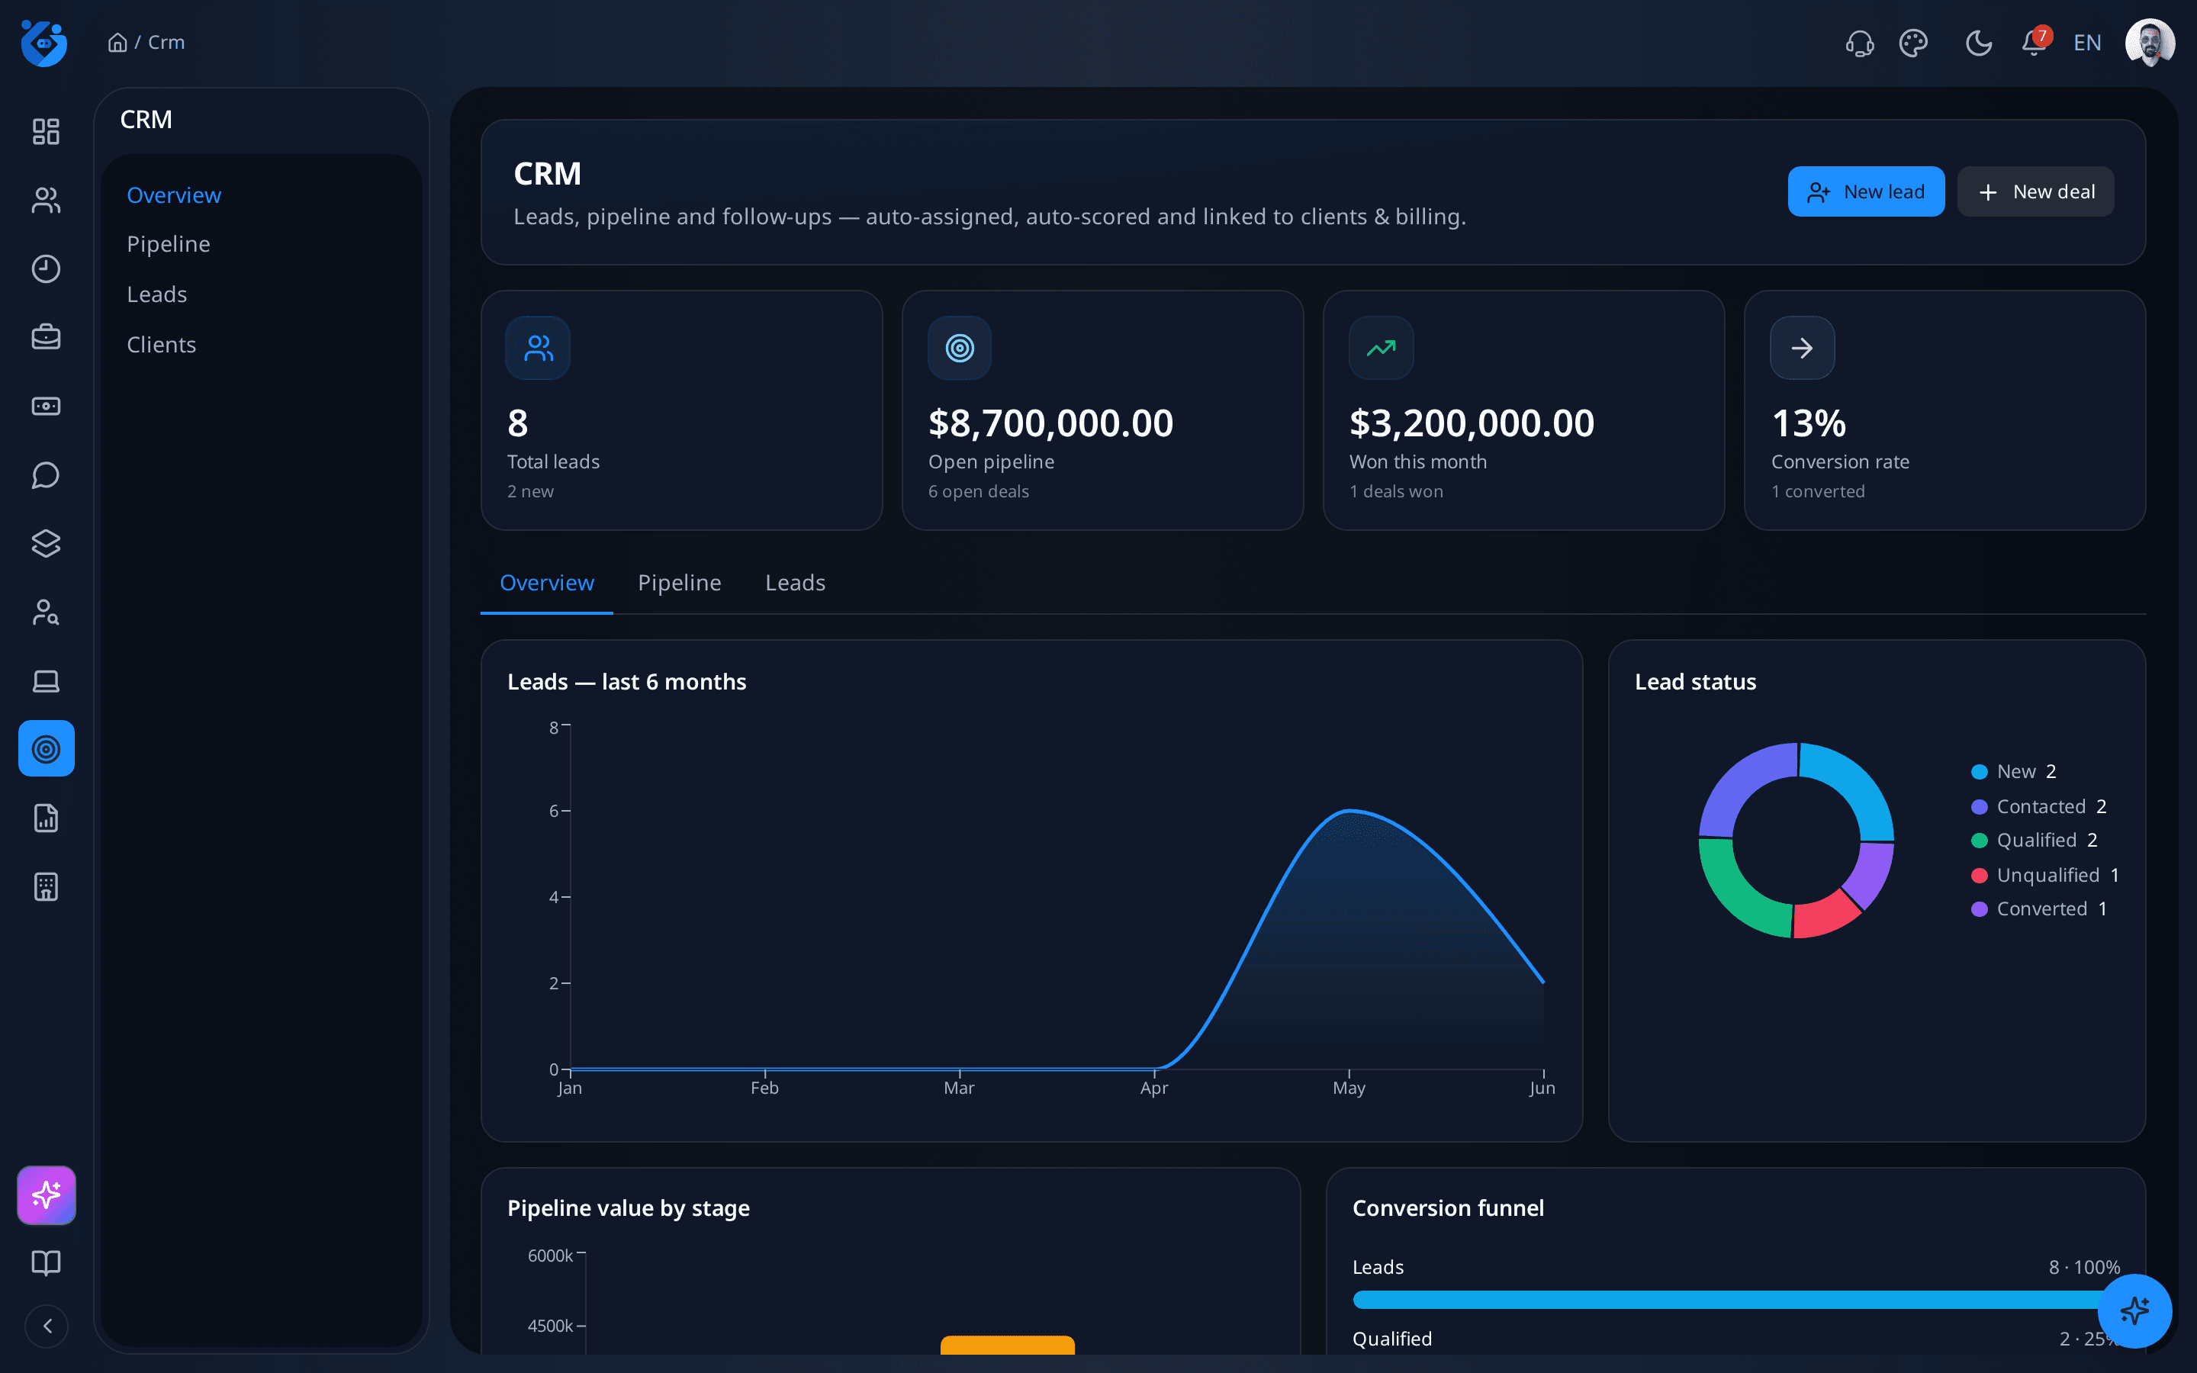Click the "Leads — last 6 months" heading

click(626, 682)
